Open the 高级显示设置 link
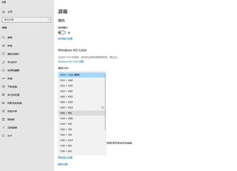This screenshot has height=171, width=237. tap(65, 158)
